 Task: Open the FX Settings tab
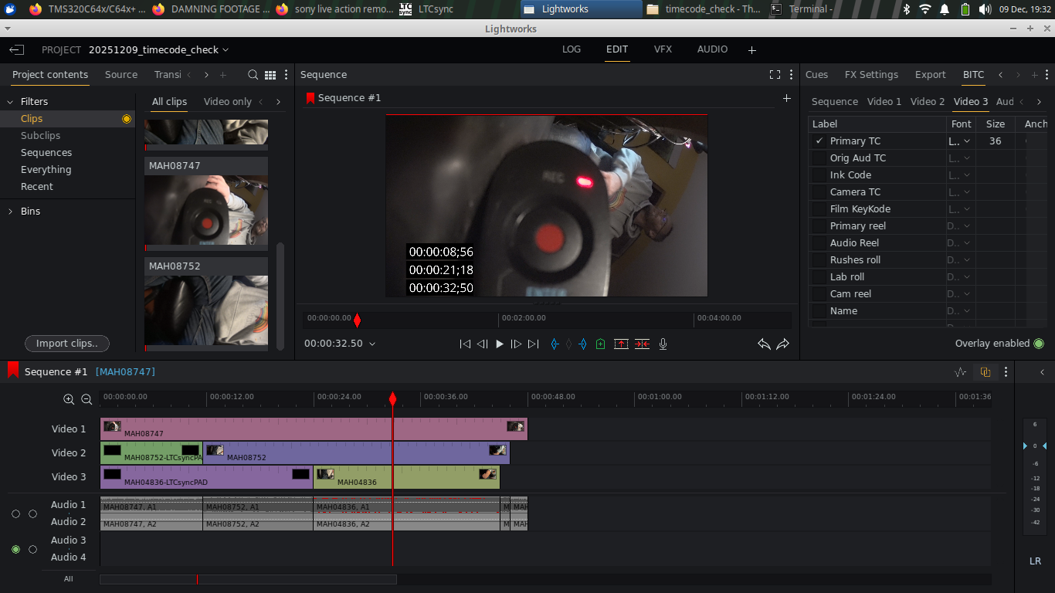[871, 75]
